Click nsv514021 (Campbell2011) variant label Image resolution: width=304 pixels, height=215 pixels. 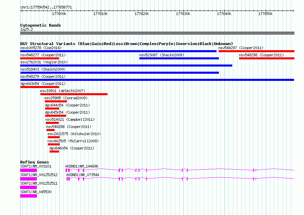(x=70, y=119)
